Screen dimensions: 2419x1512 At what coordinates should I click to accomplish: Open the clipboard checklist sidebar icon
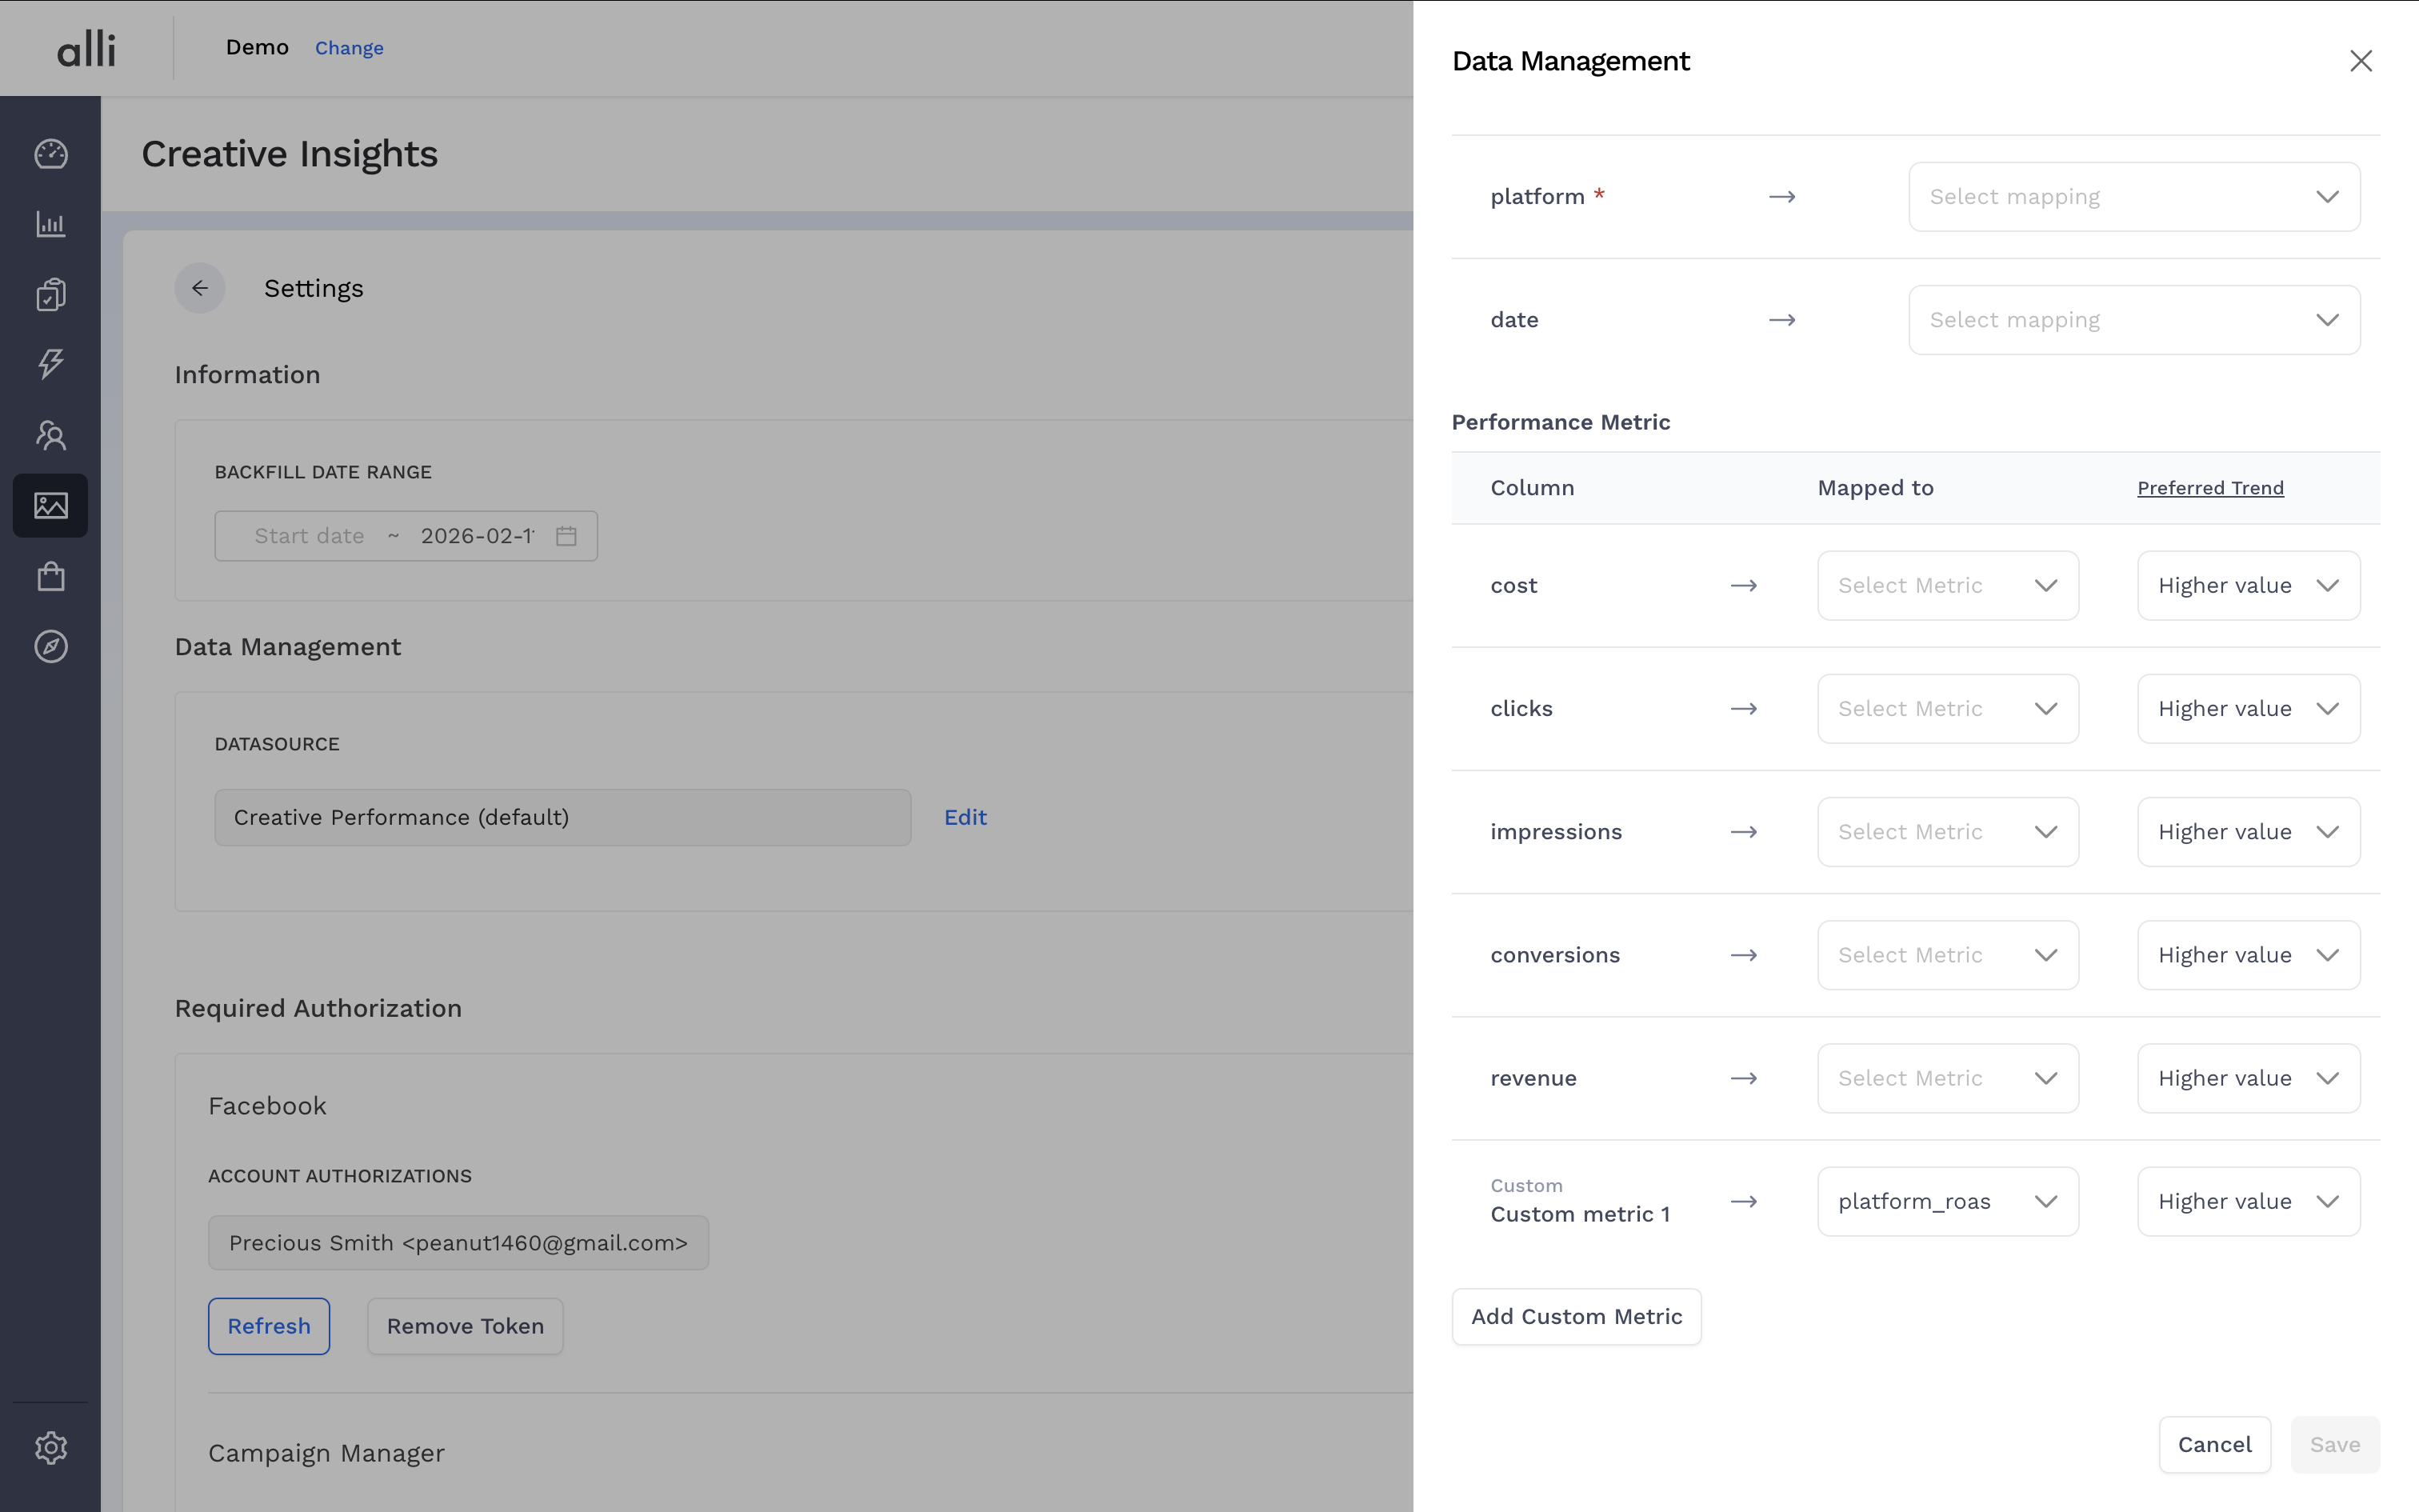(x=51, y=295)
